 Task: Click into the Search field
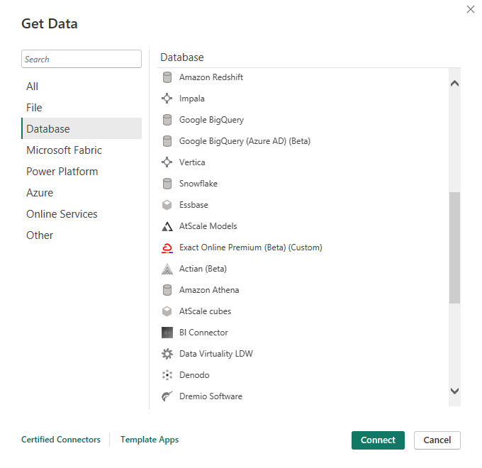pos(82,60)
